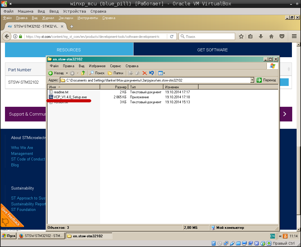Image resolution: width=301 pixels, height=247 pixels.
Task: Expand the Support & Community chevron arrow
Action: click(285, 114)
